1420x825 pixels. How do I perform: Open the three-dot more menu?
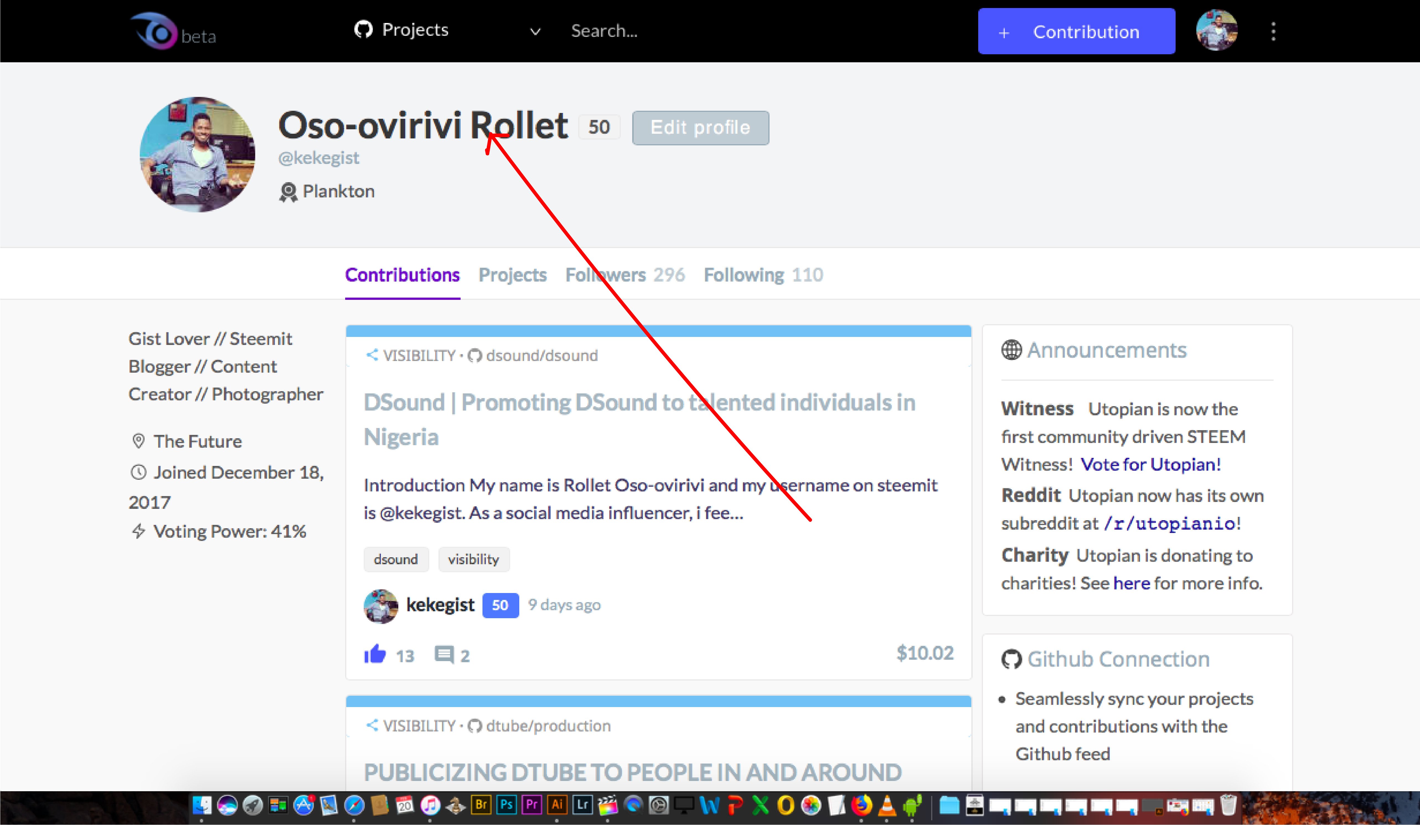point(1274,32)
